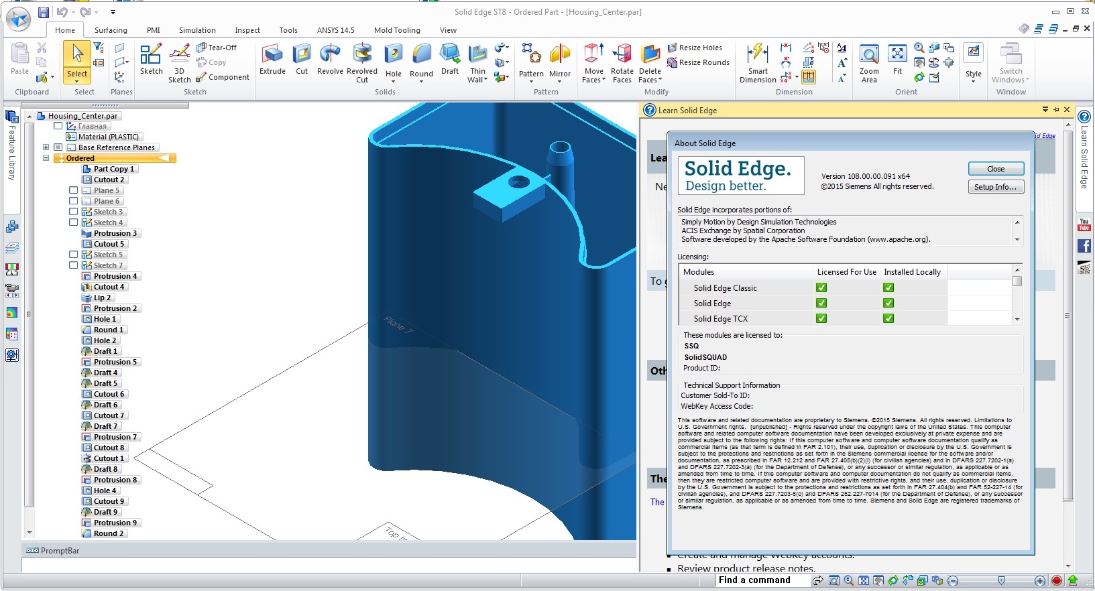
Task: Click Resize Holes tool
Action: pyautogui.click(x=695, y=48)
